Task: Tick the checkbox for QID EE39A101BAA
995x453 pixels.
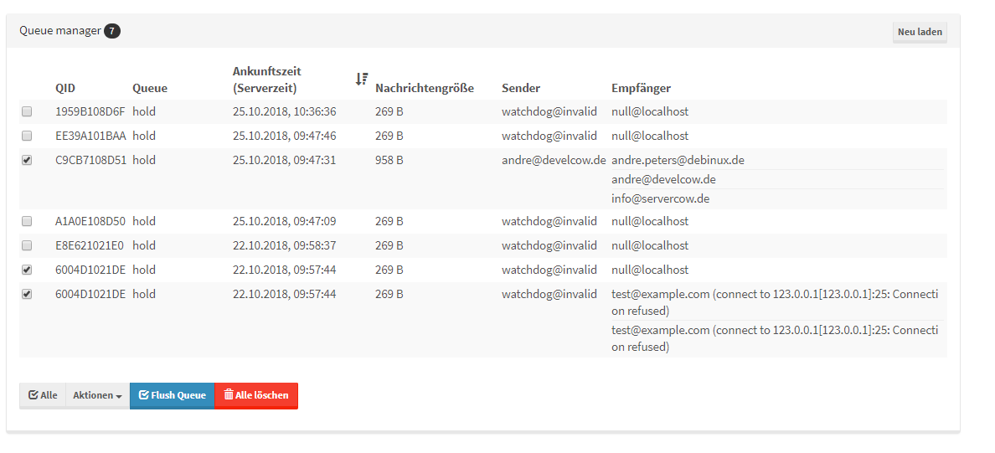Action: pyautogui.click(x=27, y=136)
